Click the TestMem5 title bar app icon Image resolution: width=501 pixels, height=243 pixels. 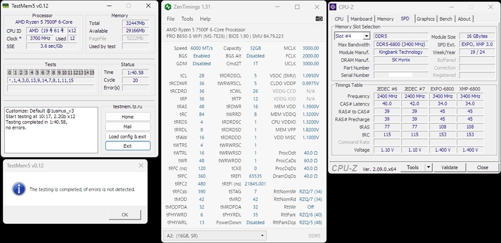[6, 6]
